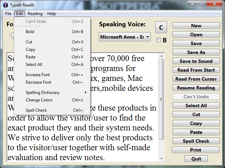Click the Save to Sound button
The width and height of the screenshot is (225, 168).
(196, 61)
